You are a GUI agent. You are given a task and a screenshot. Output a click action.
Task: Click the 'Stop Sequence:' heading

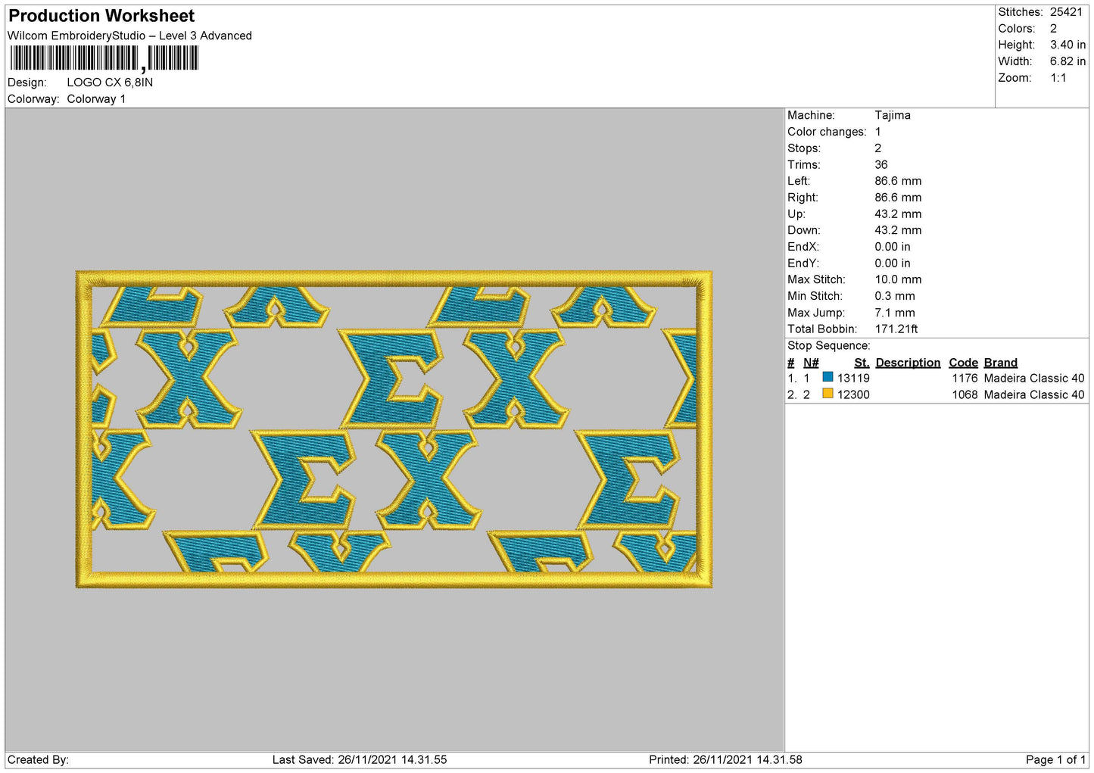coord(829,346)
